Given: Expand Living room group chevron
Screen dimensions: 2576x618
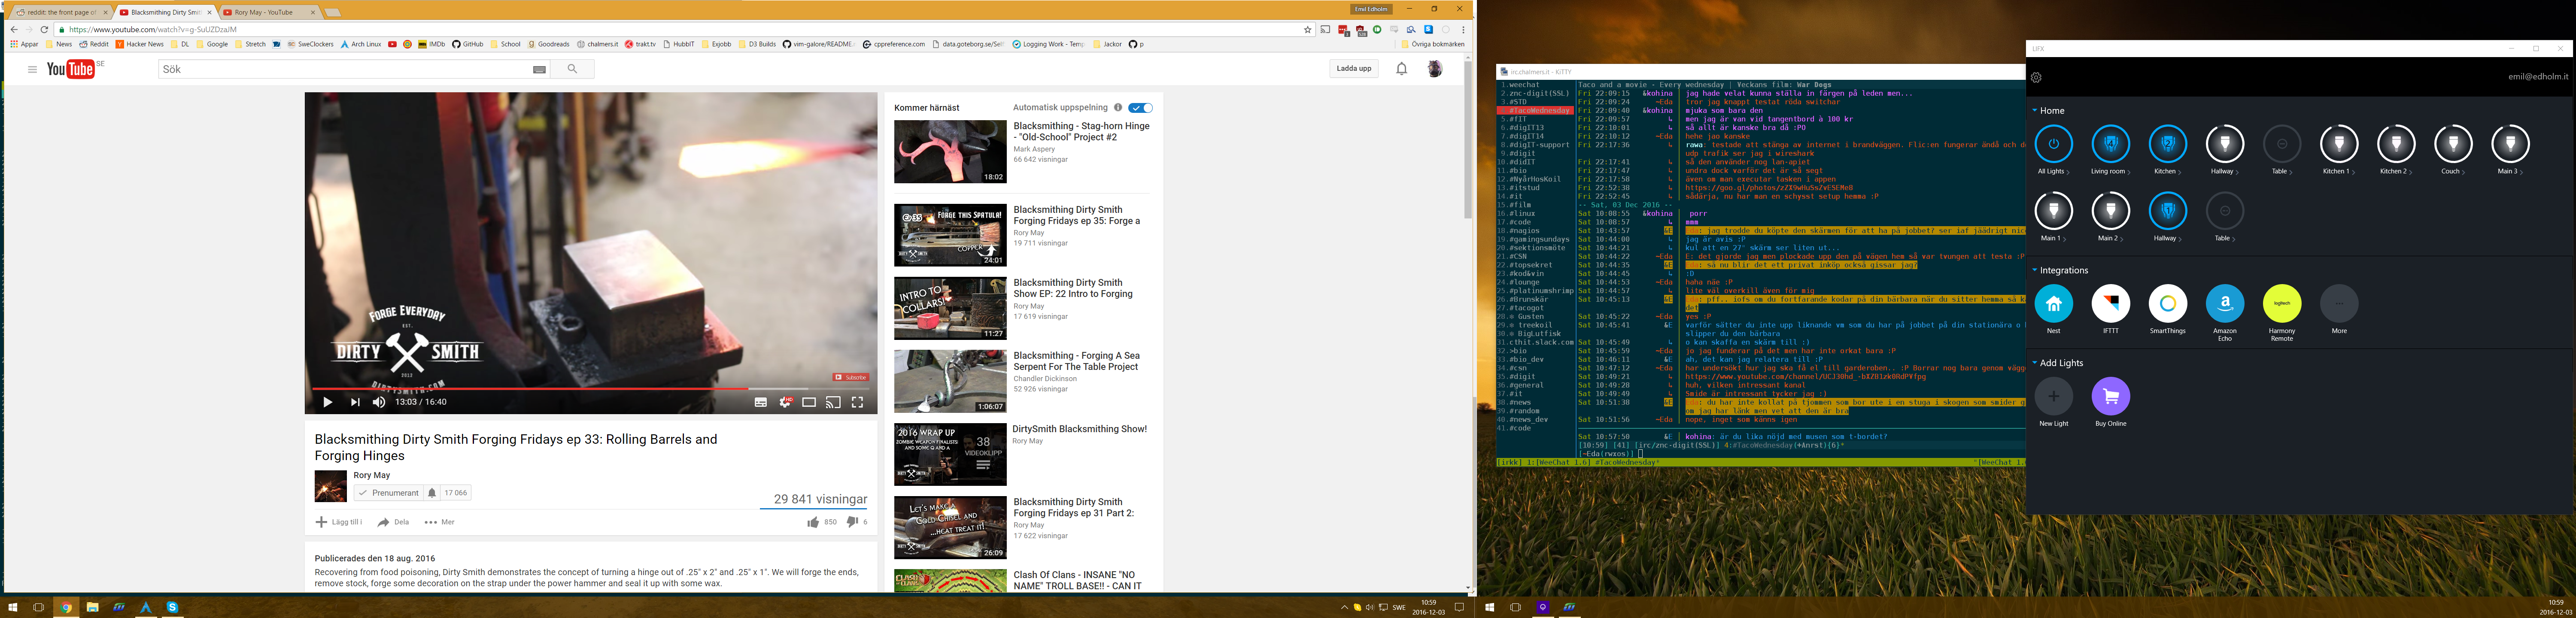Looking at the screenshot, I should (2129, 173).
